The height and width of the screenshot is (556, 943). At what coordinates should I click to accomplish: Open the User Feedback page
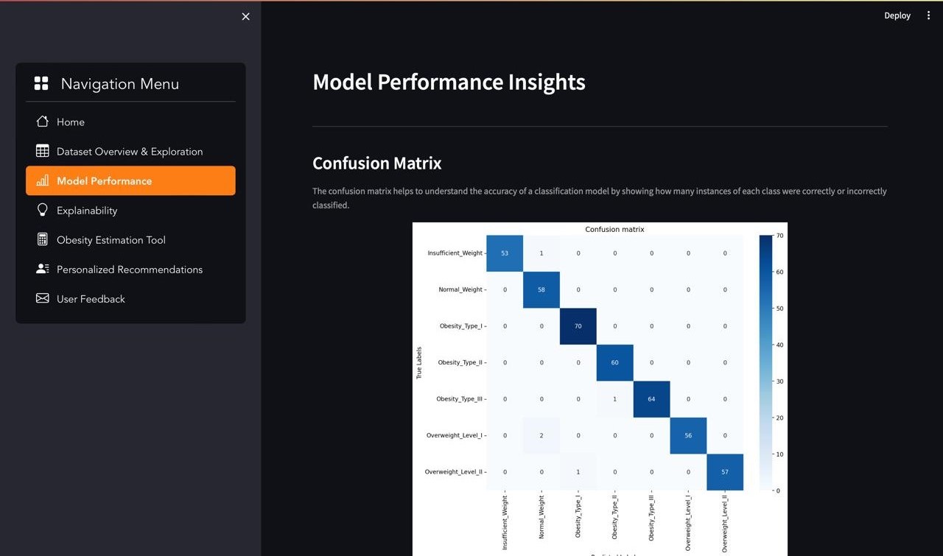91,299
